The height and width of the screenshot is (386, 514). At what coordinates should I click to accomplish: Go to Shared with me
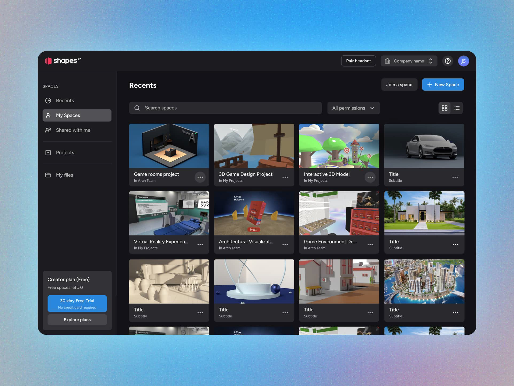point(73,130)
